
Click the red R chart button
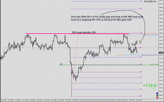[x=157, y=98]
